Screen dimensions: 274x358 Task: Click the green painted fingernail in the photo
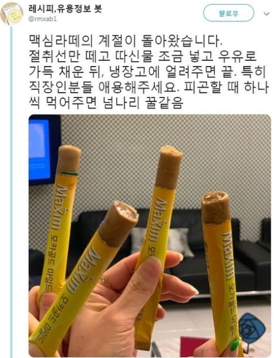pyautogui.click(x=235, y=344)
